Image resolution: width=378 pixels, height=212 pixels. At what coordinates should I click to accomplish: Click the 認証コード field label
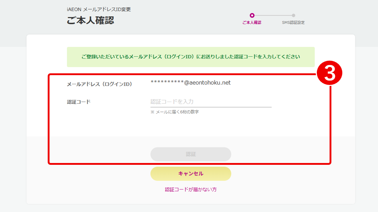78,102
